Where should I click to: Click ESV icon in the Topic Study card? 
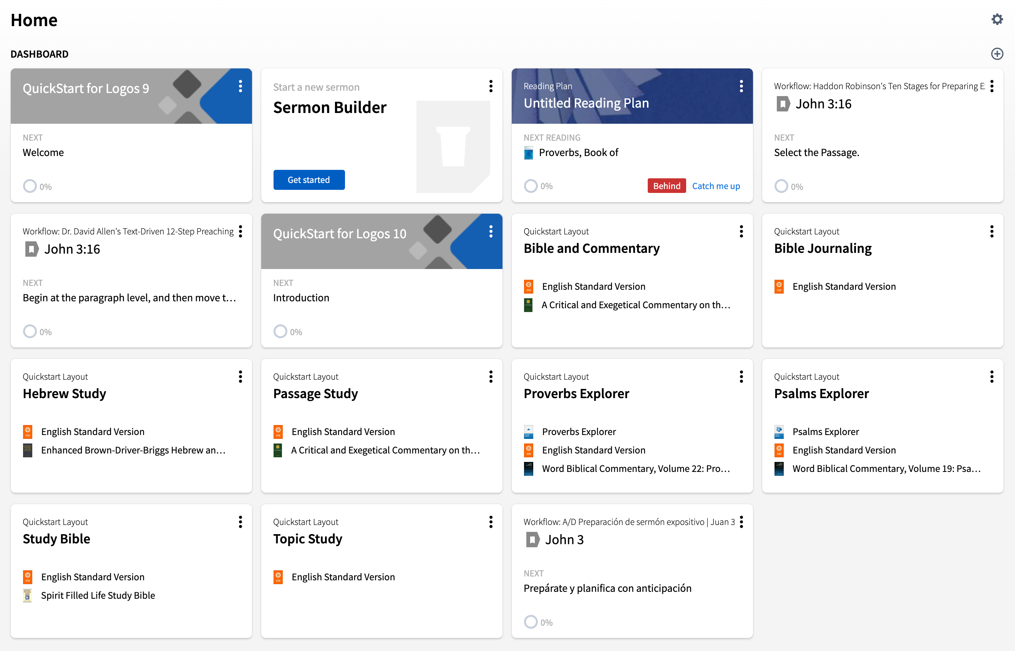(x=278, y=577)
